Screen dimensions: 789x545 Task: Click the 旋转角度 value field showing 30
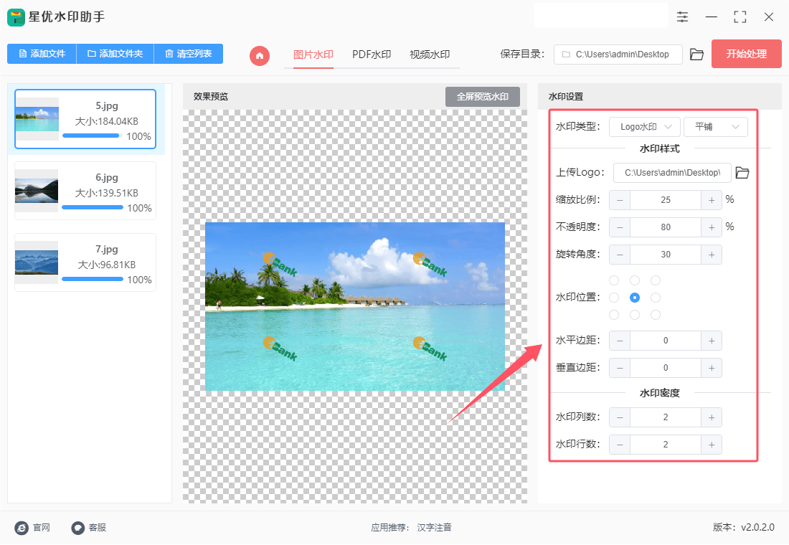click(x=665, y=254)
